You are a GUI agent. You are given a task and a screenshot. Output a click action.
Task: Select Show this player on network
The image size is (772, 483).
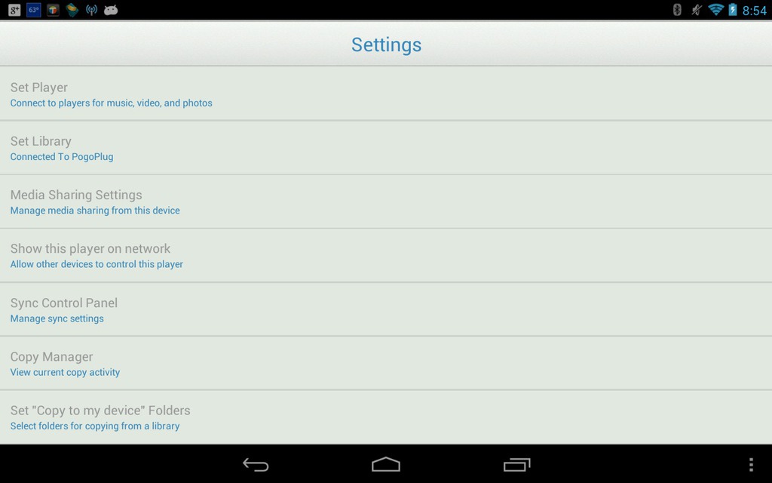tap(386, 255)
